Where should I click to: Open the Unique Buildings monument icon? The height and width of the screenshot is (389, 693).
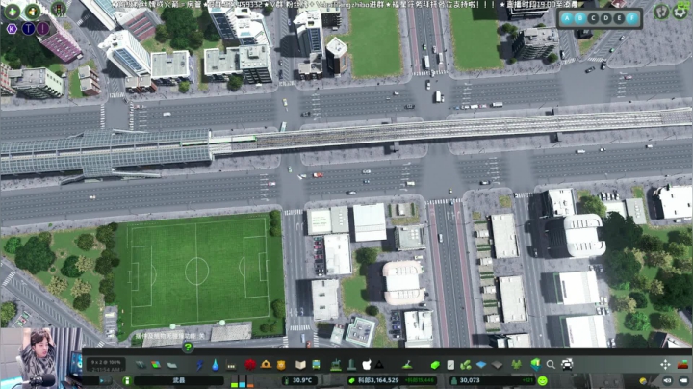pyautogui.click(x=351, y=365)
